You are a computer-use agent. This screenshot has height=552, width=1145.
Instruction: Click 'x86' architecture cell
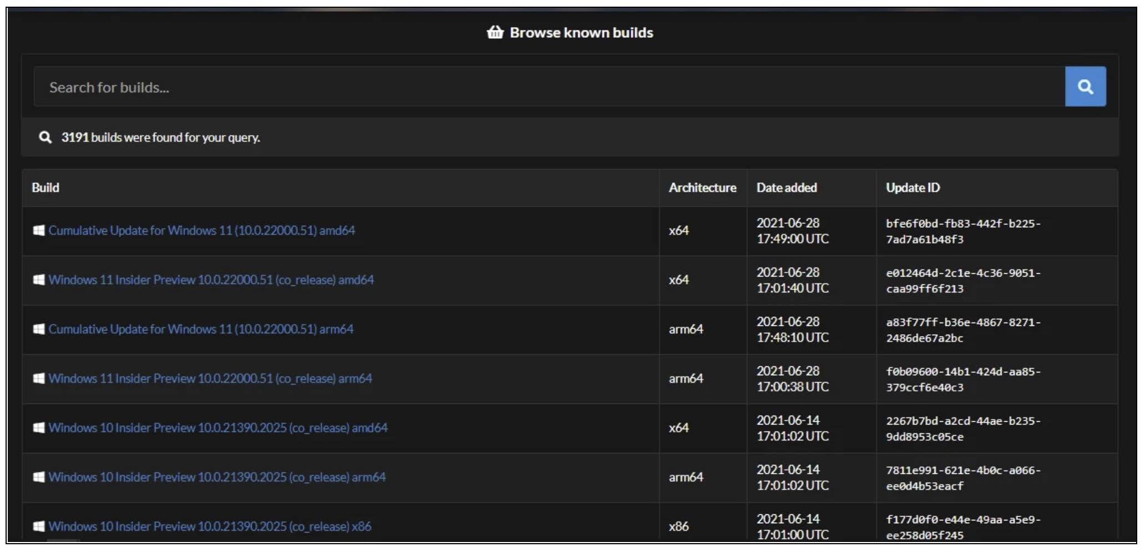(678, 527)
